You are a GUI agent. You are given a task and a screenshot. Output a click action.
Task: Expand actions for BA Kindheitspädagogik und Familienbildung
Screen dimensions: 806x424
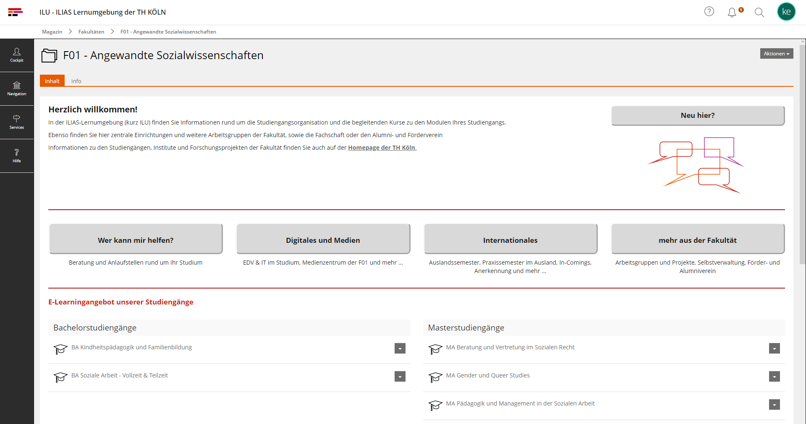[400, 349]
